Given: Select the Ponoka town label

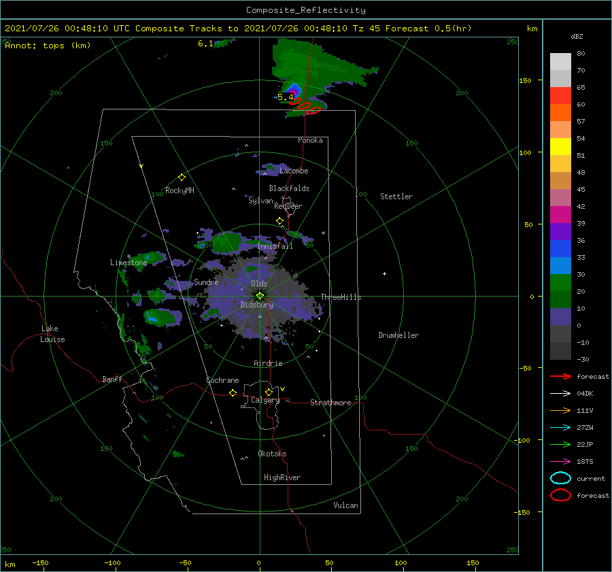Looking at the screenshot, I should point(310,140).
